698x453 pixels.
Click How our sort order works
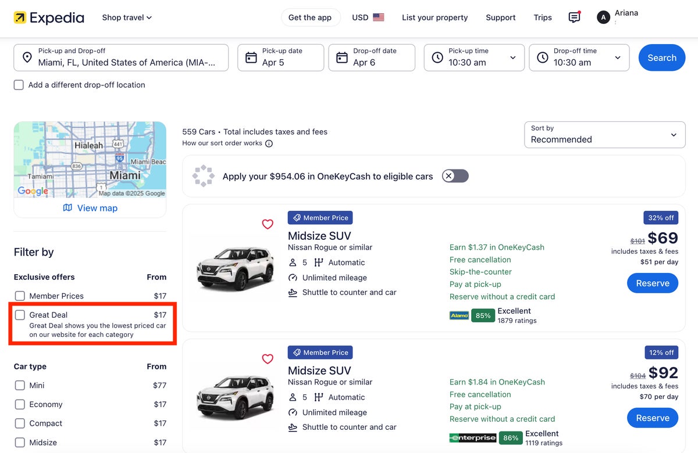pyautogui.click(x=222, y=143)
